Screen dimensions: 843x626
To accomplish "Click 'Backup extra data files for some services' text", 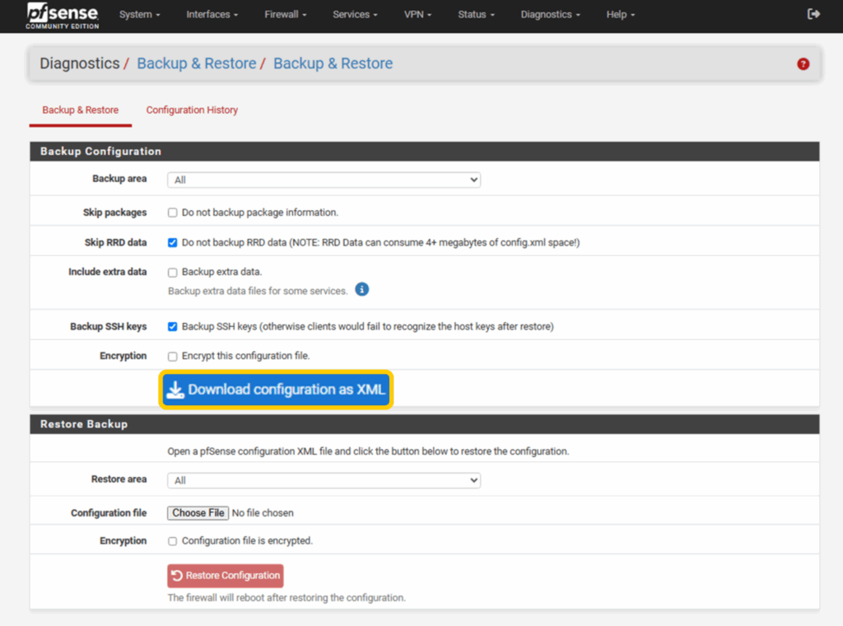I will (x=258, y=291).
